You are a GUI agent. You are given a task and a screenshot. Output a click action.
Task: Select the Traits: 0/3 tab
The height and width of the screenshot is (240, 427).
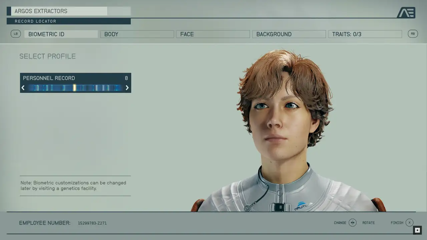(365, 34)
